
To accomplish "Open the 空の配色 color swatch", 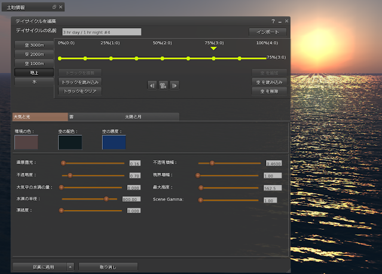I will [x=70, y=142].
